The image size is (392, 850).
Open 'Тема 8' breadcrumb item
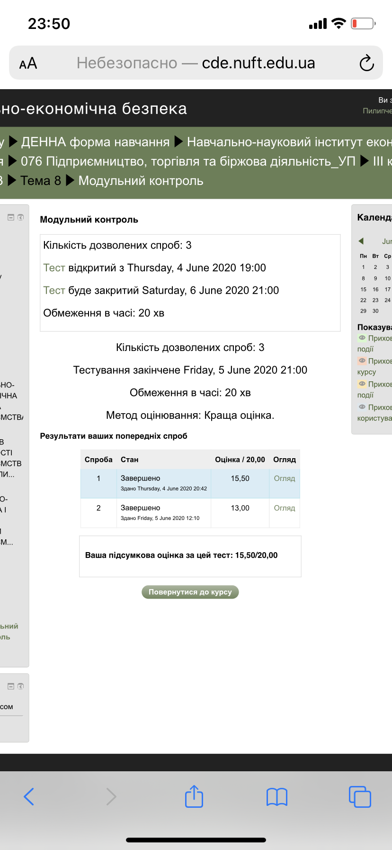coord(41,181)
